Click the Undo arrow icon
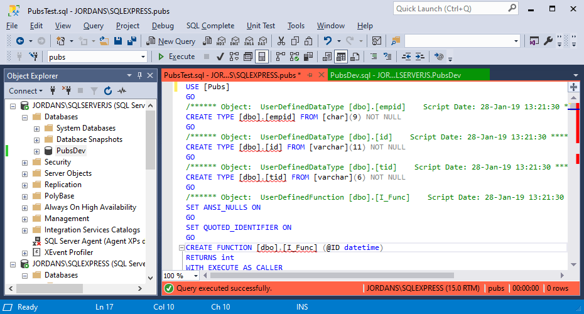The image size is (584, 314). coord(327,41)
